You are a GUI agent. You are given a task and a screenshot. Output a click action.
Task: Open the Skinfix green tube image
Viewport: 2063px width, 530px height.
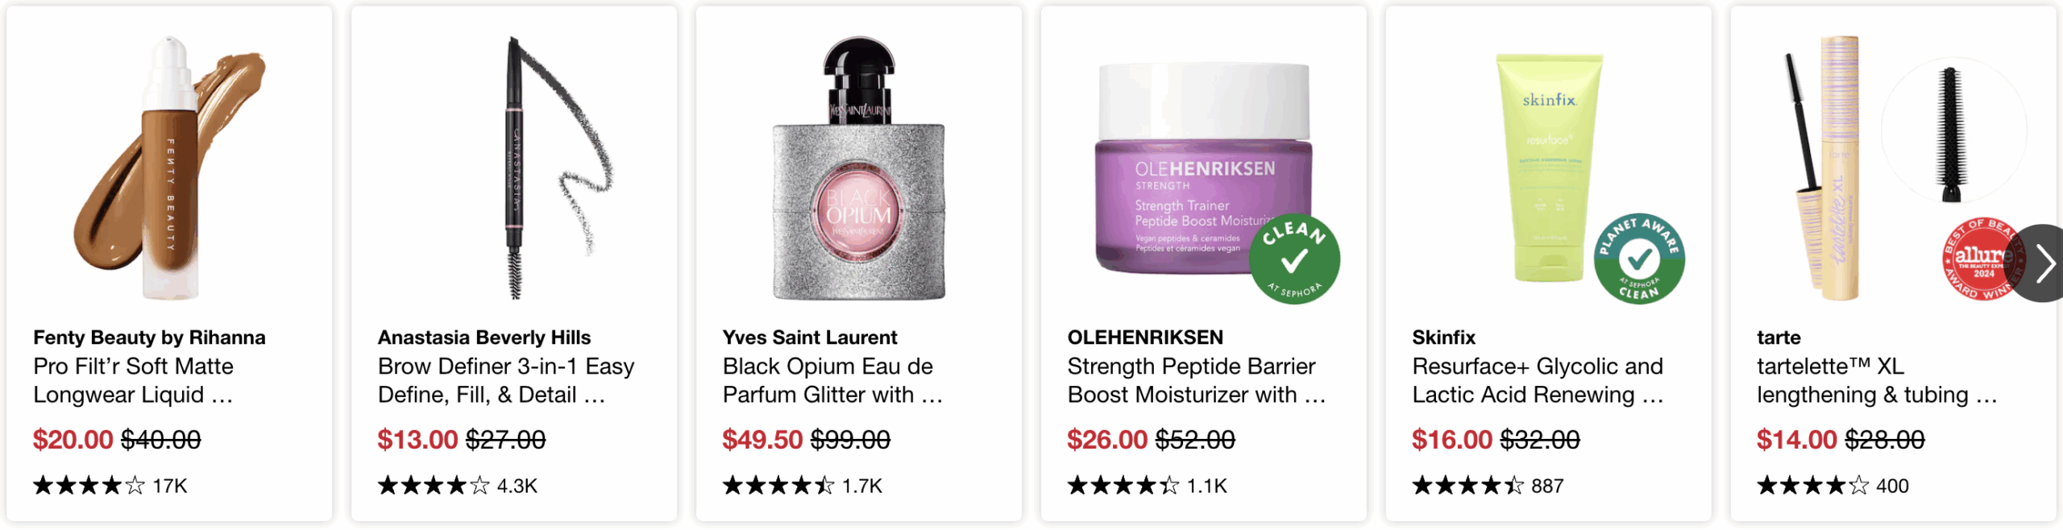1549,168
